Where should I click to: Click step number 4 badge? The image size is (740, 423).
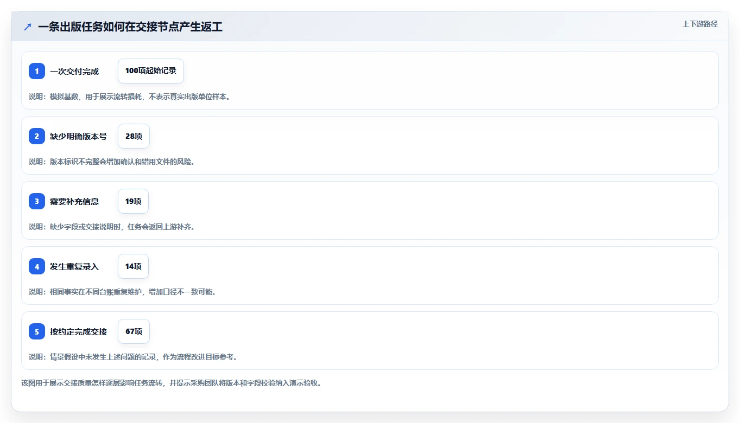pos(37,266)
